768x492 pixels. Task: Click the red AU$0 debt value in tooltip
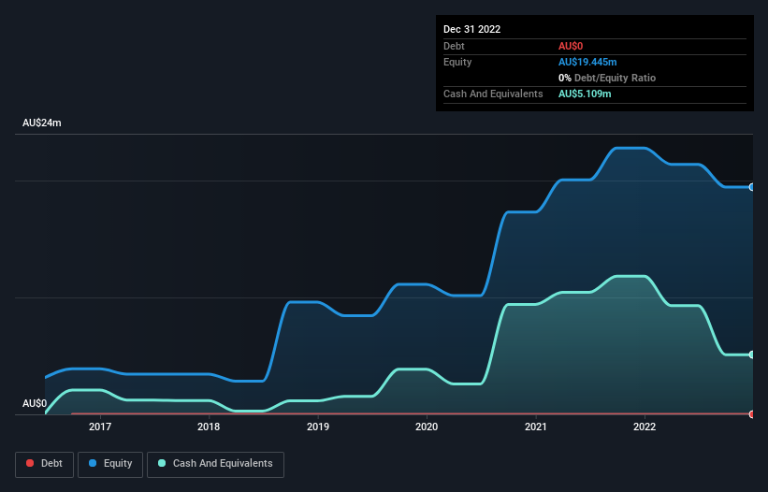click(x=571, y=46)
